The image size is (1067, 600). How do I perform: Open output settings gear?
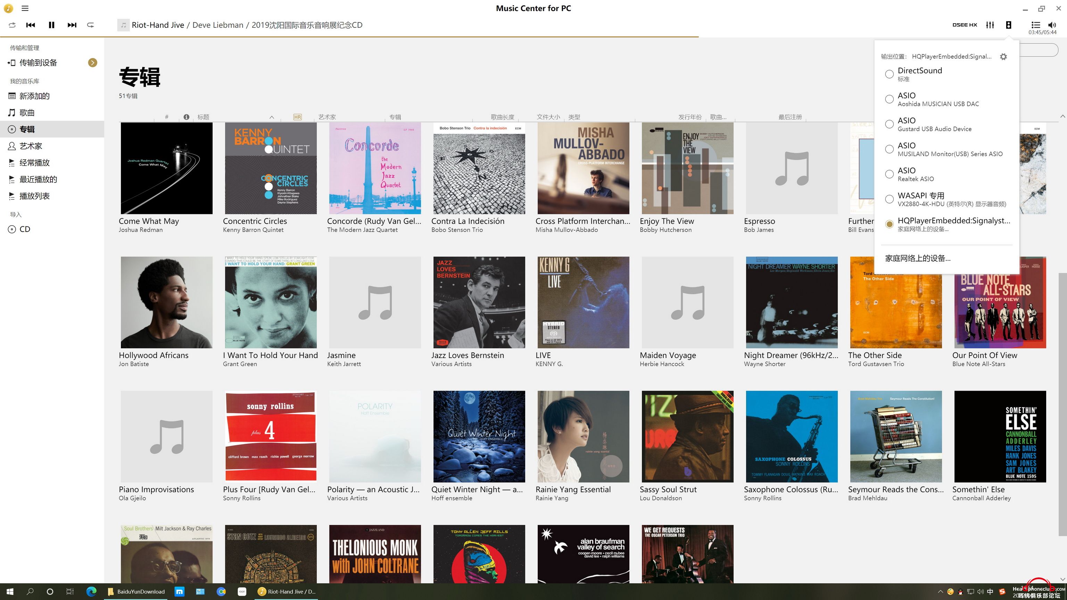(x=1003, y=57)
